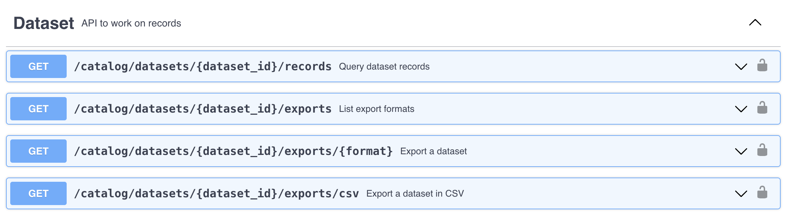Image resolution: width=793 pixels, height=216 pixels.
Task: Expand the Query dataset records operation chevron
Action: click(x=741, y=67)
